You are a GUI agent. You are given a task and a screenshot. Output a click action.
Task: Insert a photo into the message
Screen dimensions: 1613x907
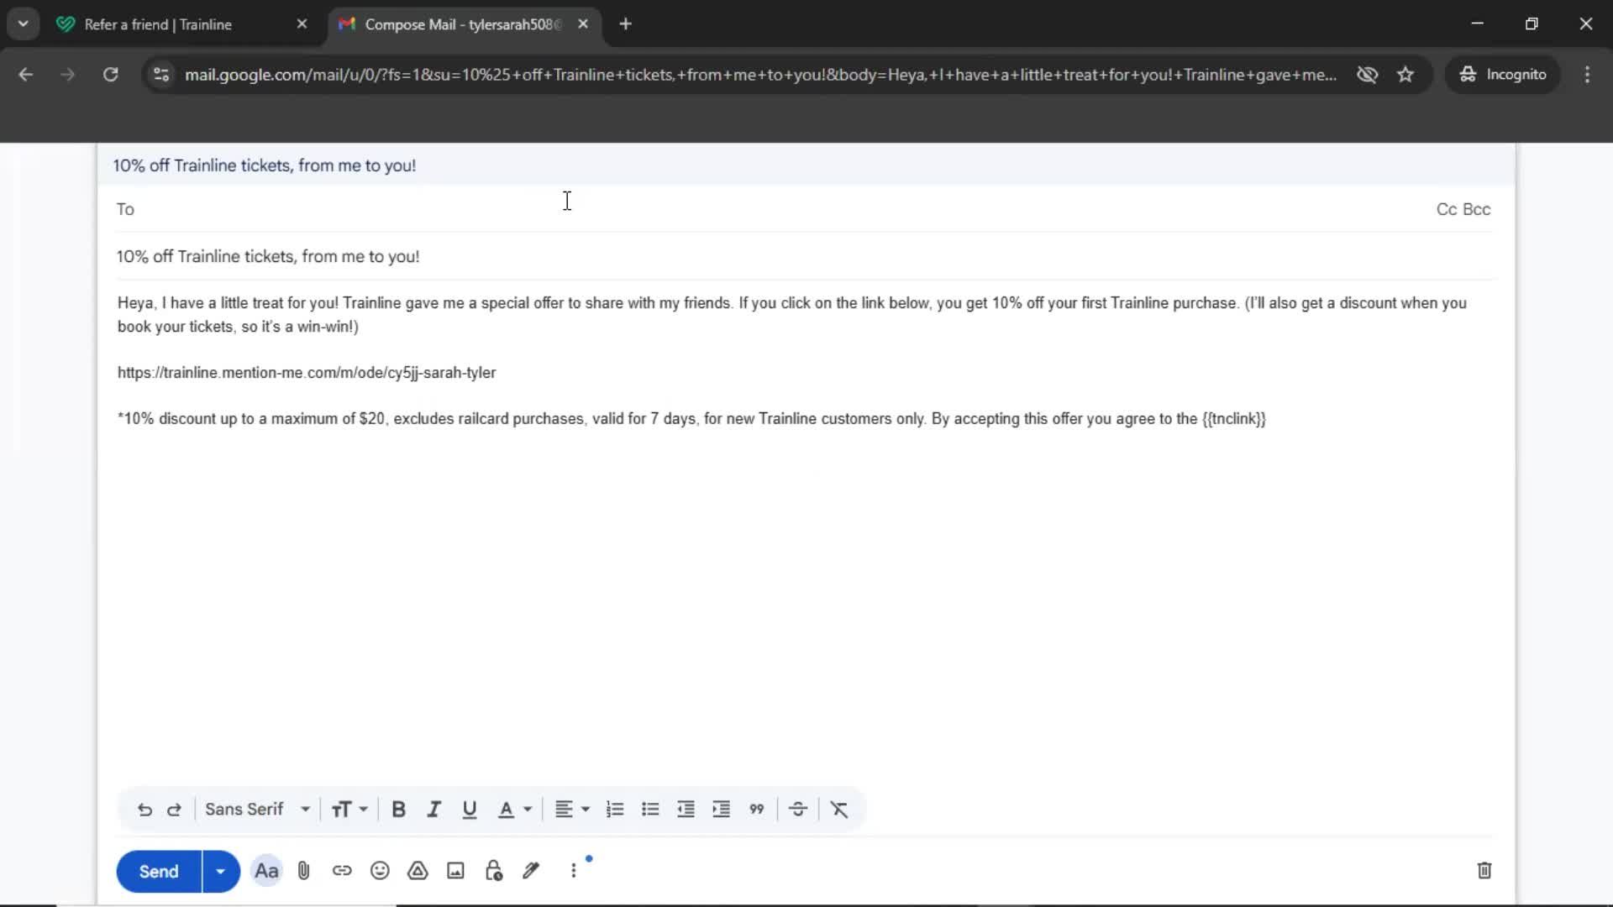[x=454, y=871]
